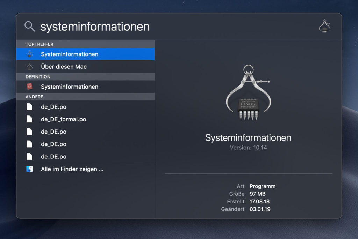Open the highlighted Systeminformationen top hit
The image size is (358, 239).
tap(85, 54)
